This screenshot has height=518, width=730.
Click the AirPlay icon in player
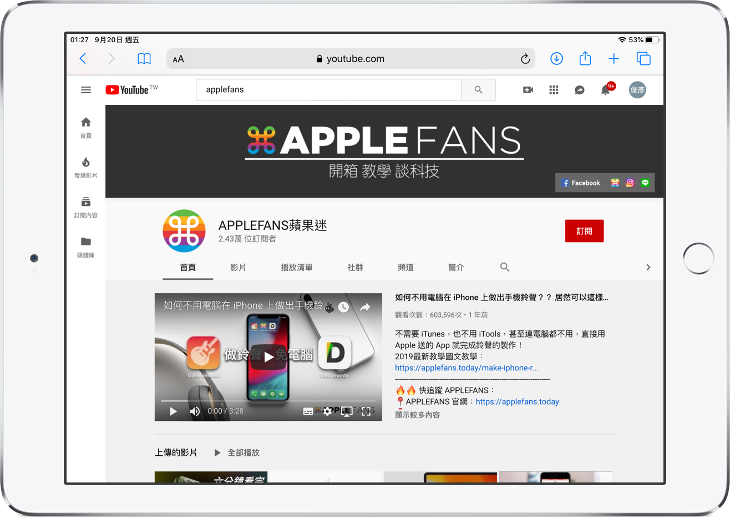click(346, 411)
